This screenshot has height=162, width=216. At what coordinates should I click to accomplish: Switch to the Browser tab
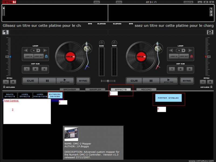click(x=70, y=89)
